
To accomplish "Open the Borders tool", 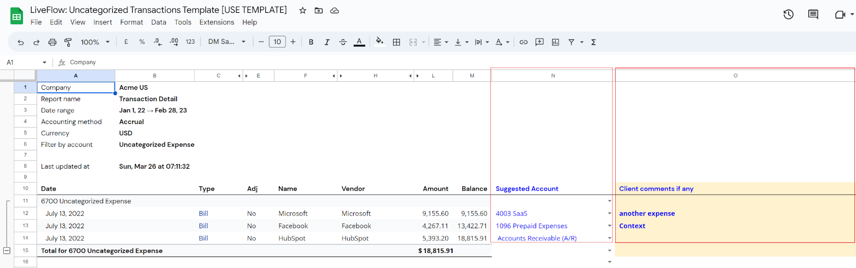I will coord(396,42).
